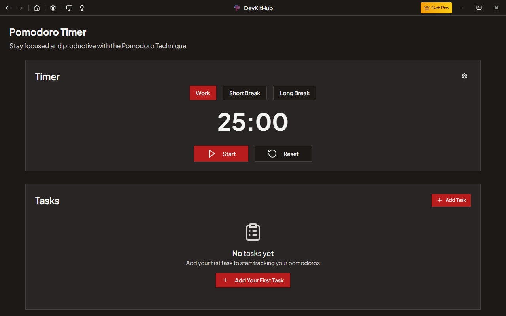Click the Timer section heading
Screen dimensions: 506x316
pos(47,77)
